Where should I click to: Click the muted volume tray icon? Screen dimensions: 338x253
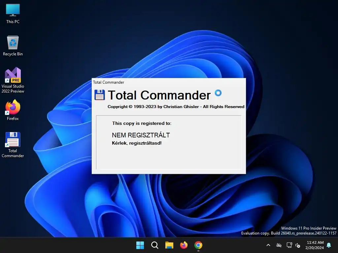pos(298,245)
